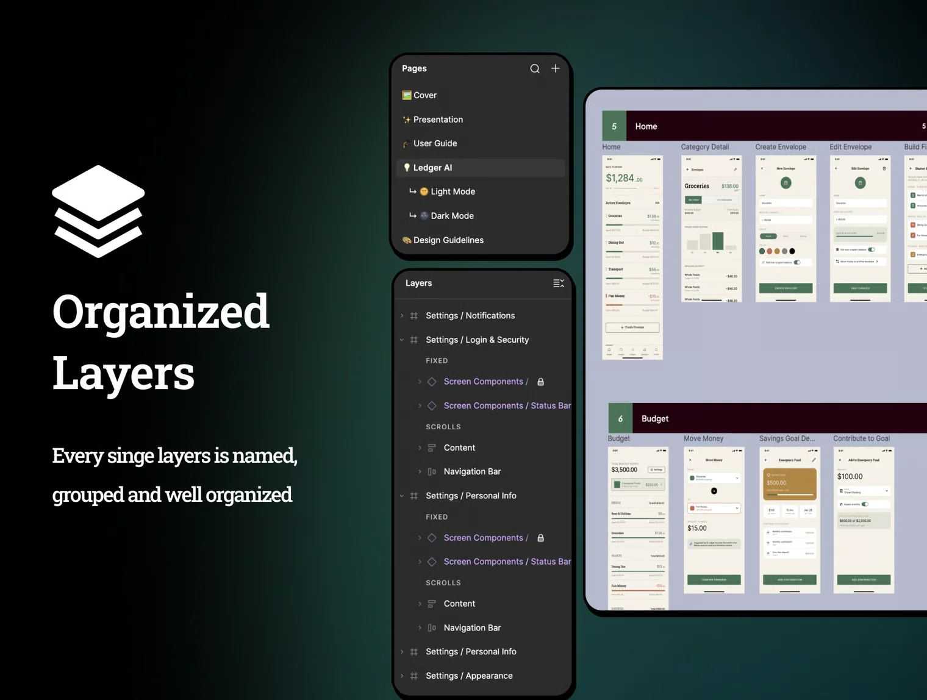Toggle repeat monthly switch in Contribute to Goal
The height and width of the screenshot is (700, 927).
[x=865, y=504]
